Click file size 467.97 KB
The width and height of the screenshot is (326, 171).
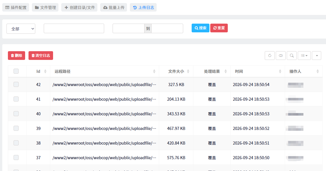[x=176, y=129]
